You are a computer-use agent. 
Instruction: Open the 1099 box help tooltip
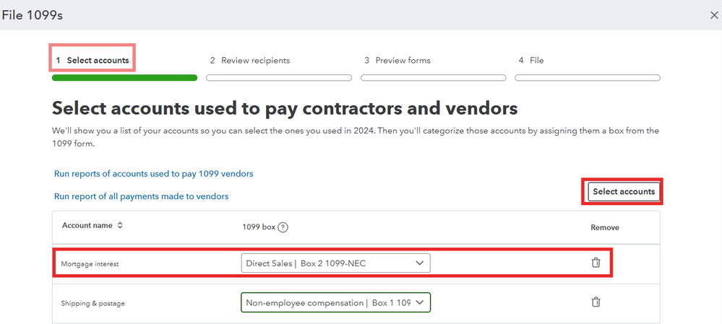(x=283, y=227)
